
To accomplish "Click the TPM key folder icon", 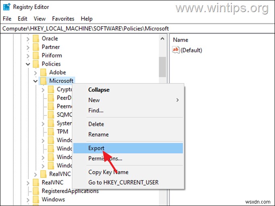I will tap(51, 131).
